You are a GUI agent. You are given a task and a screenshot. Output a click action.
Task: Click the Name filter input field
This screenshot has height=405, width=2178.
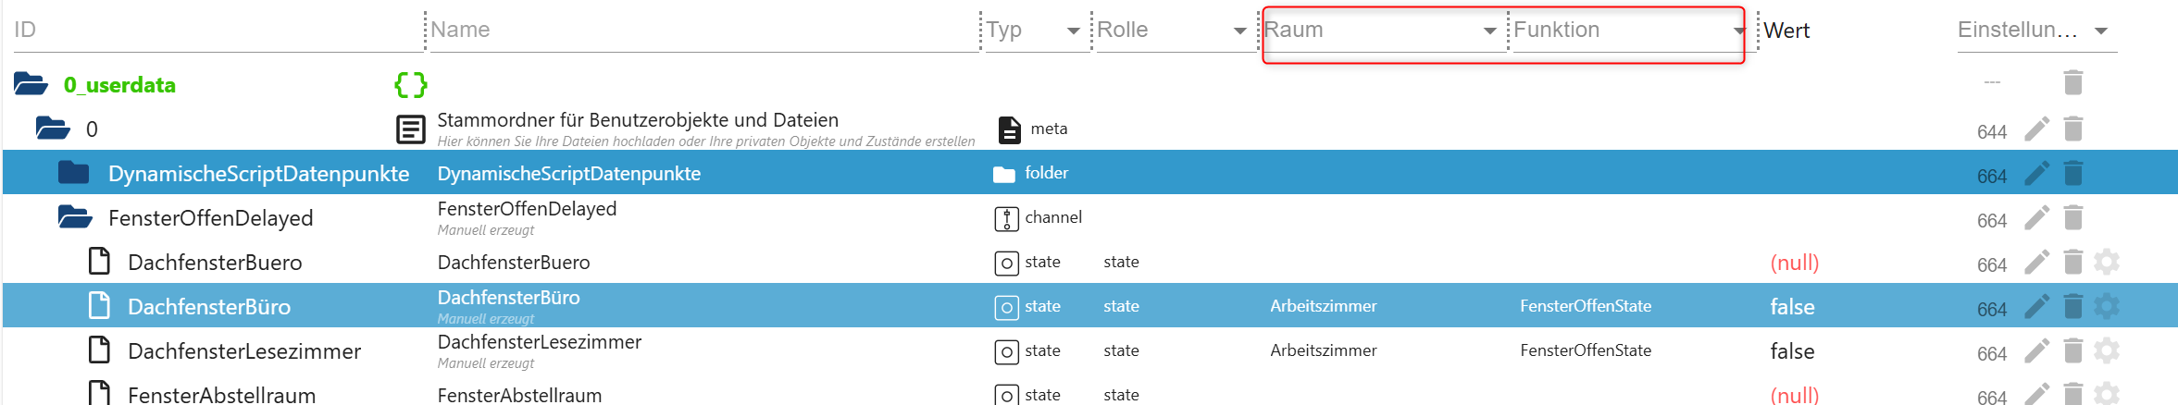[703, 31]
